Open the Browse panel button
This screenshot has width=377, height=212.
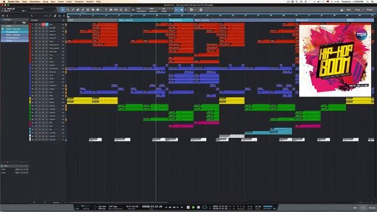click(372, 208)
